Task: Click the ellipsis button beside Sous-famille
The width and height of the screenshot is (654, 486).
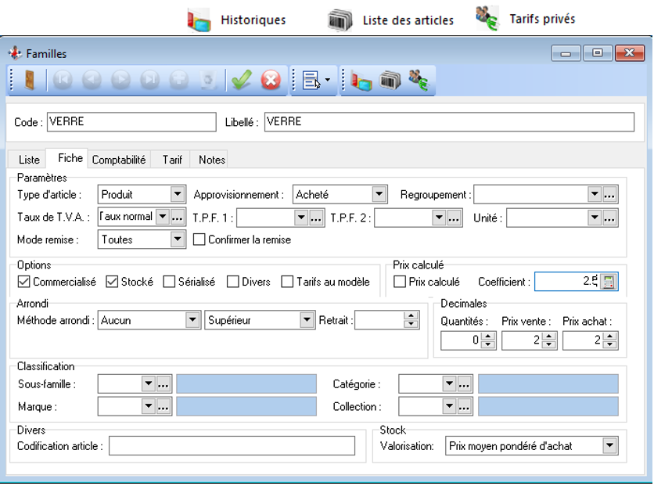Action: (x=163, y=384)
